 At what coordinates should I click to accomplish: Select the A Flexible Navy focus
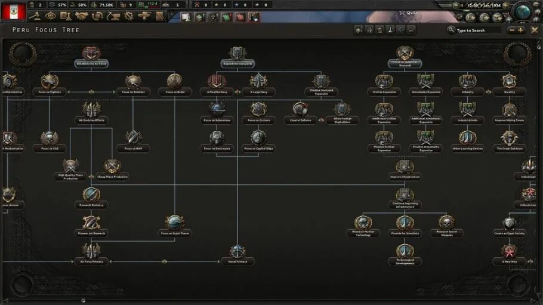point(217,85)
